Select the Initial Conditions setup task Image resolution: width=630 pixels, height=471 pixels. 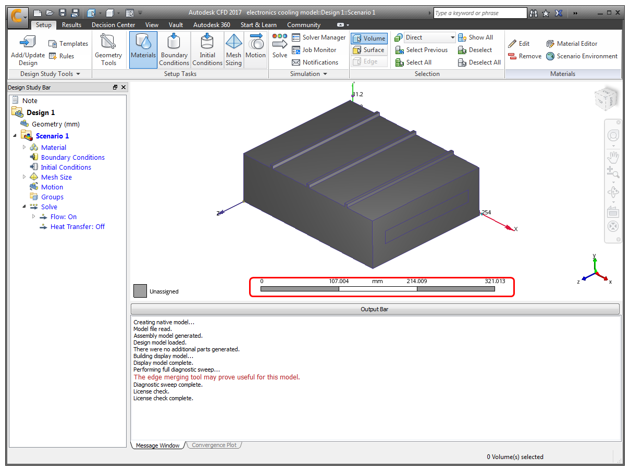point(207,50)
